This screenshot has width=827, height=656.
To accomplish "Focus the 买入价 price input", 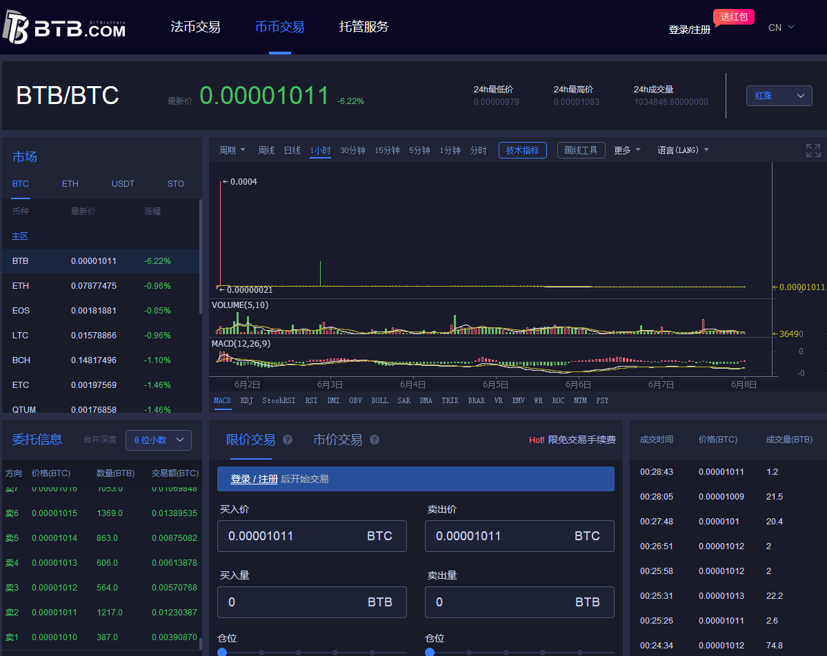I will coord(312,536).
